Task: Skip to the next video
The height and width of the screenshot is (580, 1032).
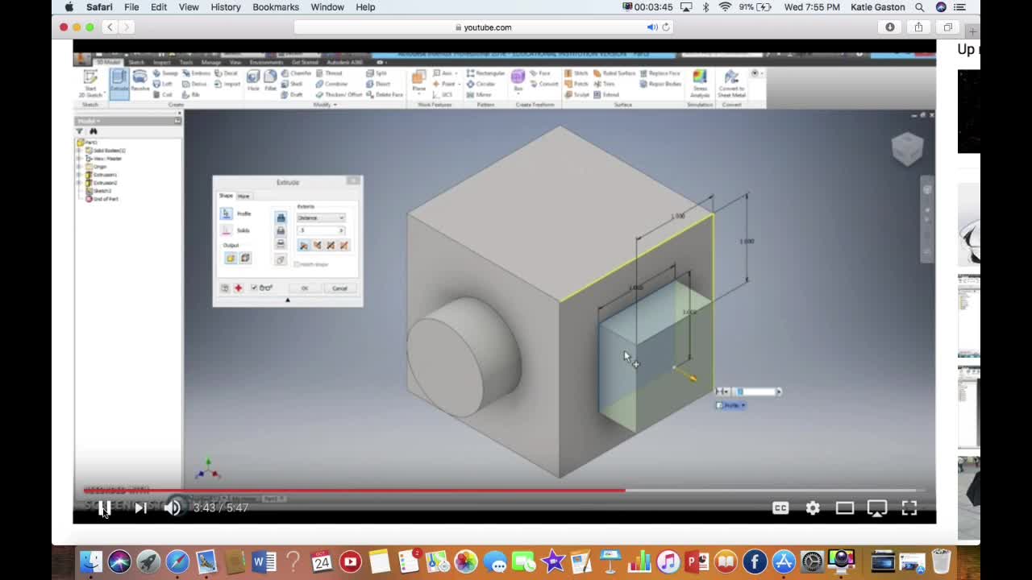Action: (x=140, y=507)
